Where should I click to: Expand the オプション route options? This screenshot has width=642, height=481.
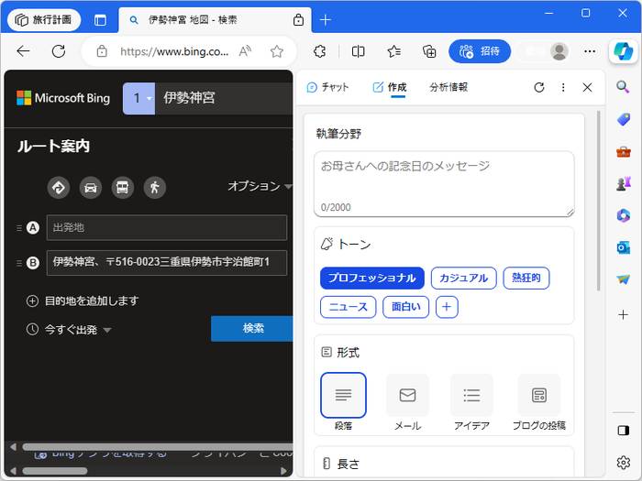260,186
